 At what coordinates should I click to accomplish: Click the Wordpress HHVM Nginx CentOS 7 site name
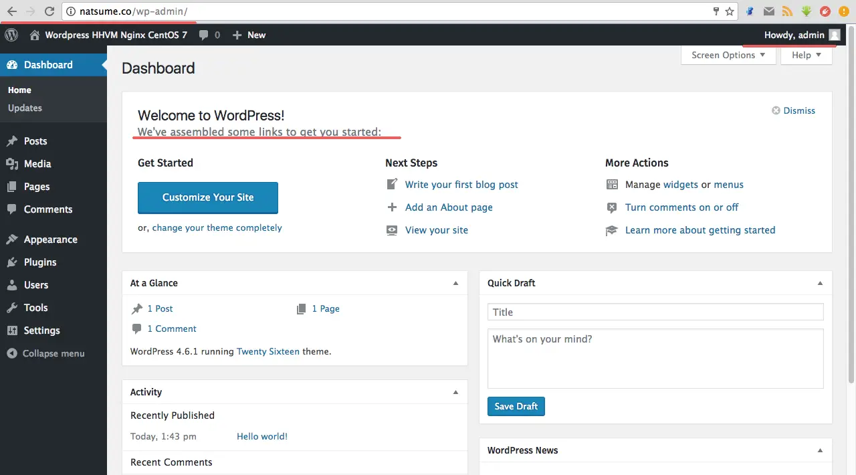(116, 35)
